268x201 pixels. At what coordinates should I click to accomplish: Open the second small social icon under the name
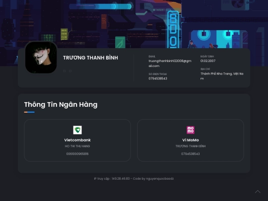coord(70,71)
